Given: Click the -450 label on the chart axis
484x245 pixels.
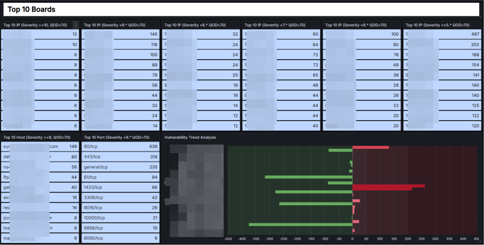Looking at the screenshot, I should pyautogui.click(x=228, y=239).
